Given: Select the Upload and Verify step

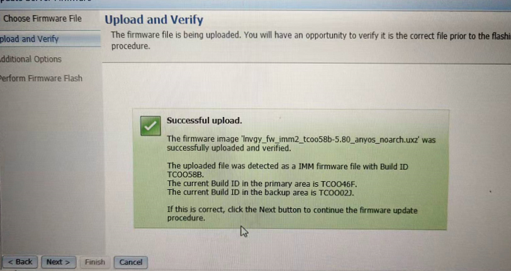Looking at the screenshot, I should [30, 39].
